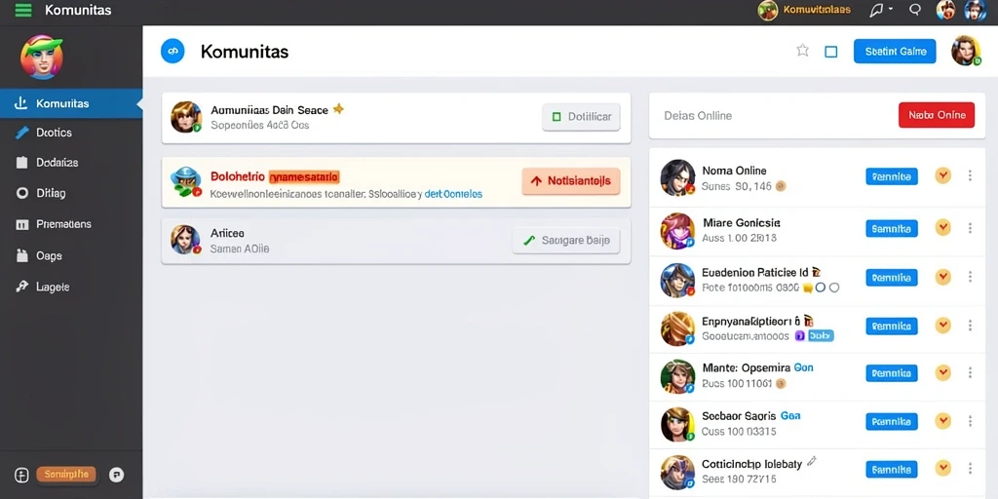Open the green hamburger menu
Image resolution: width=998 pixels, height=499 pixels.
23,10
